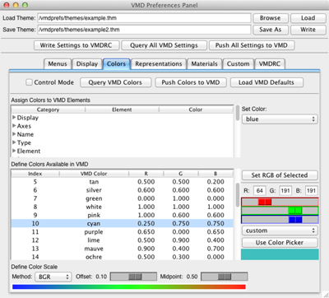
Task: Click Query VMD Colors button
Action: (115, 82)
